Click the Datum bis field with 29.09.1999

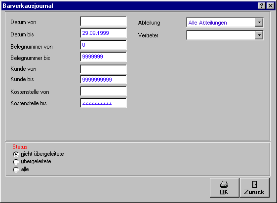coord(103,33)
